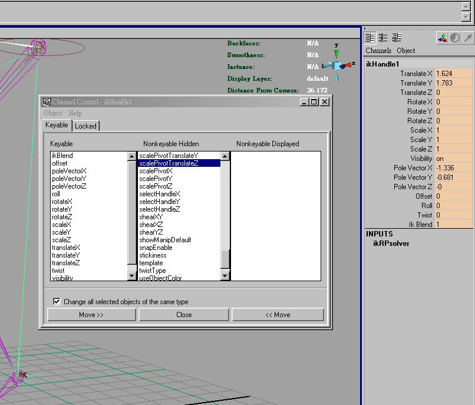
Task: Click the channel box second layout icon
Action: (x=383, y=38)
